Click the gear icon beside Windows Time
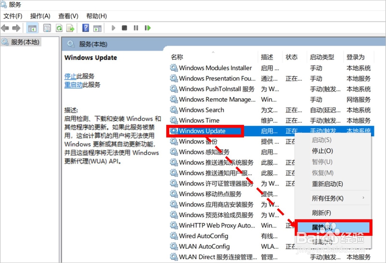 [x=174, y=120]
